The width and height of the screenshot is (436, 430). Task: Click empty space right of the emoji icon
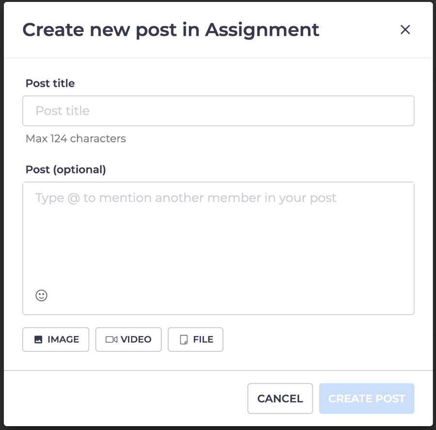[x=218, y=295]
